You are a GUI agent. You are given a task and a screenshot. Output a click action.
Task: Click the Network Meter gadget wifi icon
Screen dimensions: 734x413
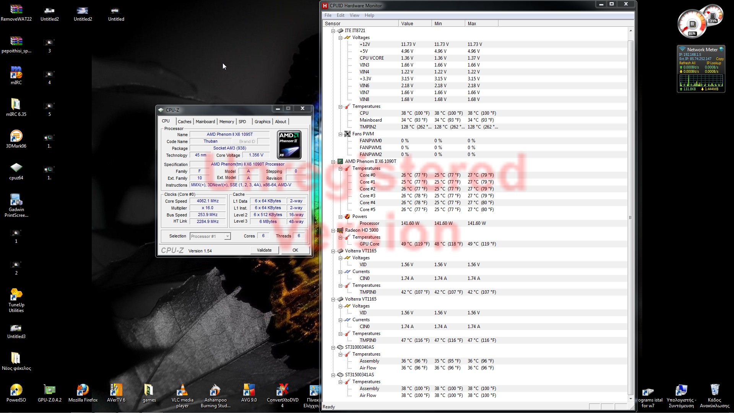682,49
